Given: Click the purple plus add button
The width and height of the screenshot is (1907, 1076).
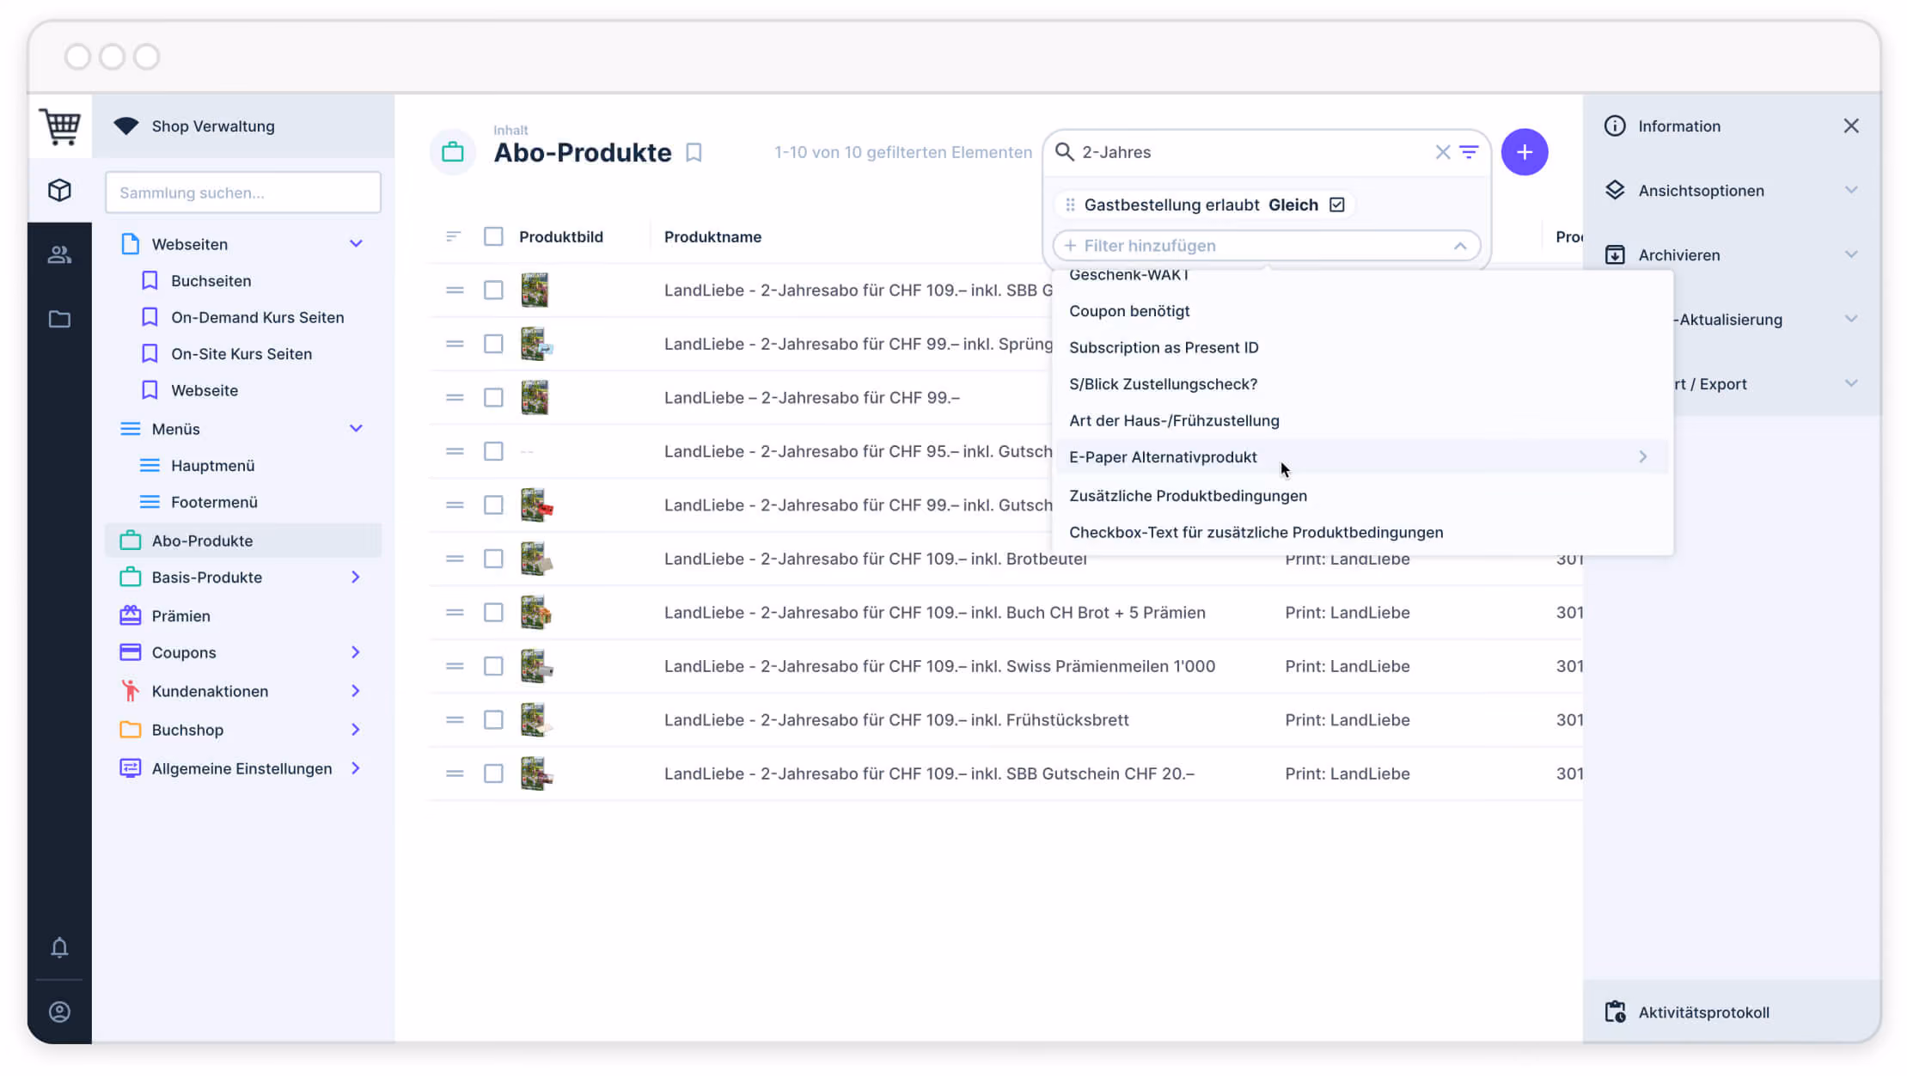Looking at the screenshot, I should click(x=1524, y=152).
